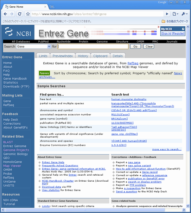
Task: Select Journals in the database bar
Action: [172, 42]
